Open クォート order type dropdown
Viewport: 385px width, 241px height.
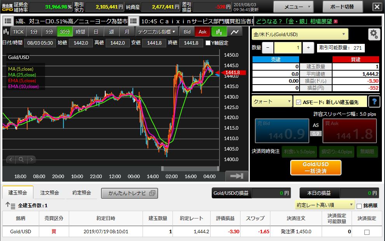(x=272, y=102)
